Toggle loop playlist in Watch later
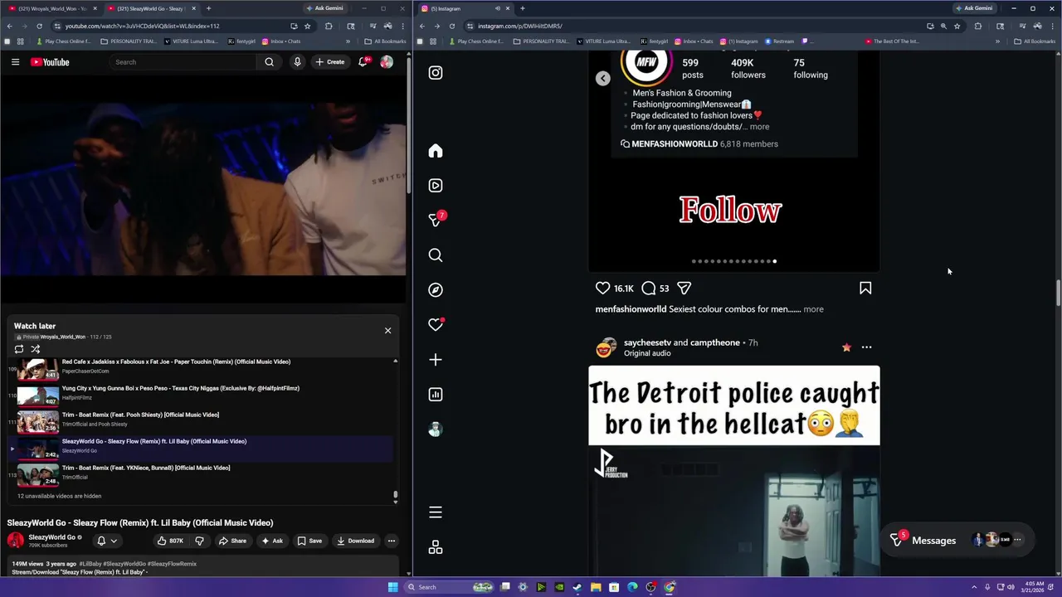This screenshot has height=597, width=1062. (19, 349)
